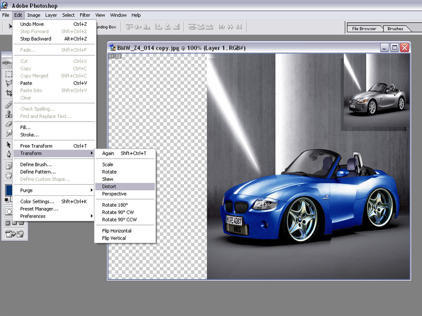
Task: Select the Eraser tool
Action: pos(8,124)
